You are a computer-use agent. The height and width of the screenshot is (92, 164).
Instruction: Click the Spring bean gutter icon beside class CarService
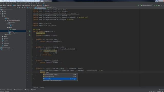point(30,31)
